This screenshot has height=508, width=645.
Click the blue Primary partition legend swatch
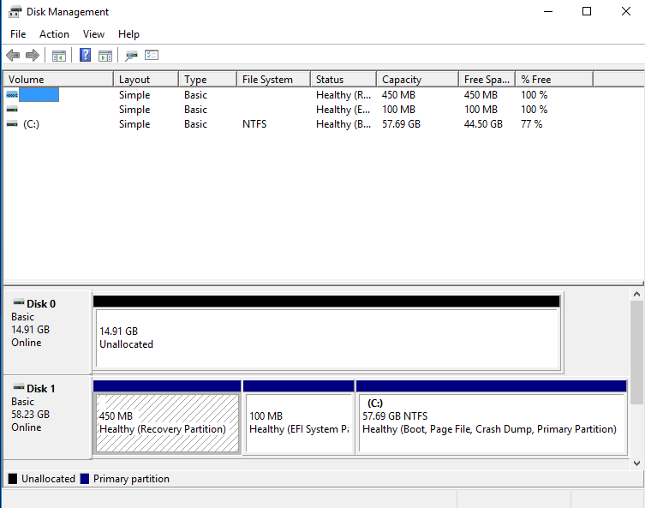[85, 479]
